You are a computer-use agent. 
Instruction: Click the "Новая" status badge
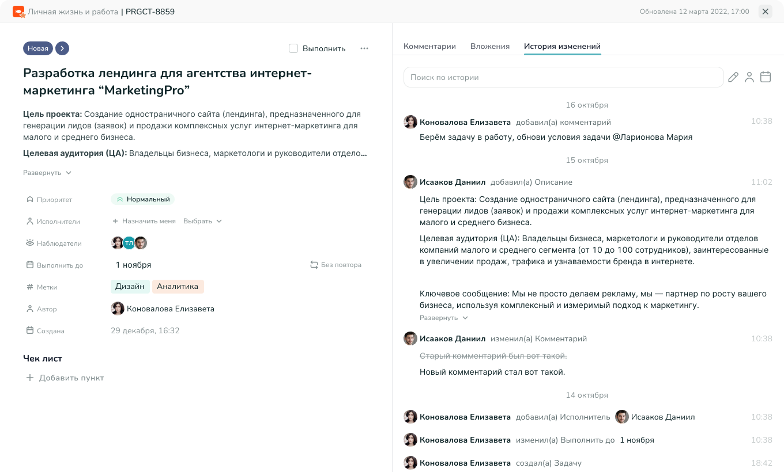tap(38, 48)
